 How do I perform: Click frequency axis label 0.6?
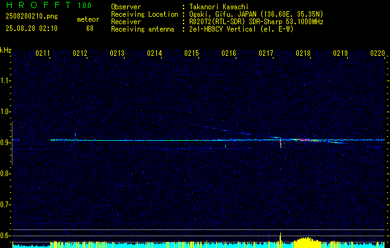click(5, 236)
